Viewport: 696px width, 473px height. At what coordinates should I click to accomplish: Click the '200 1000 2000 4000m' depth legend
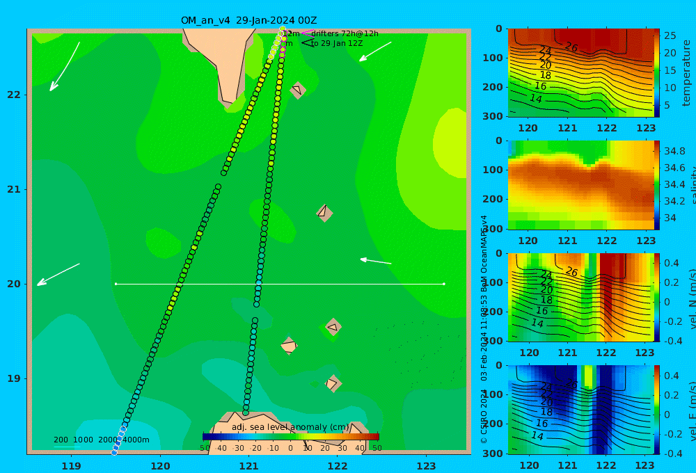tap(101, 440)
